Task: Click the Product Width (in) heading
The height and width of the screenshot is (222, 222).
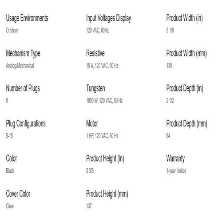Action: click(185, 18)
